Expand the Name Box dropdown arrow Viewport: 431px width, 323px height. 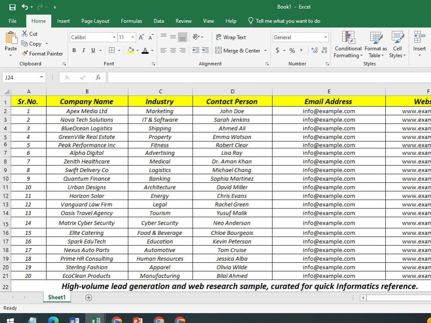point(41,77)
